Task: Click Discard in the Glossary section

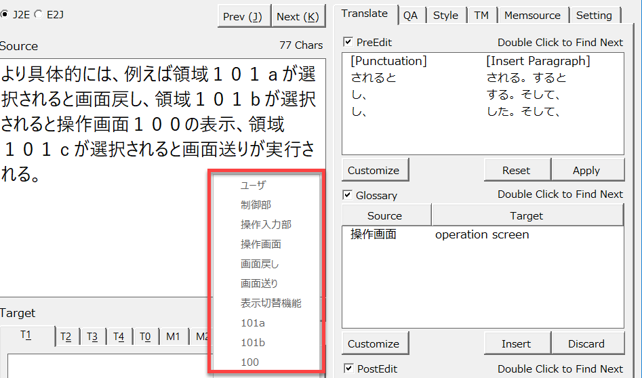Action: [586, 343]
